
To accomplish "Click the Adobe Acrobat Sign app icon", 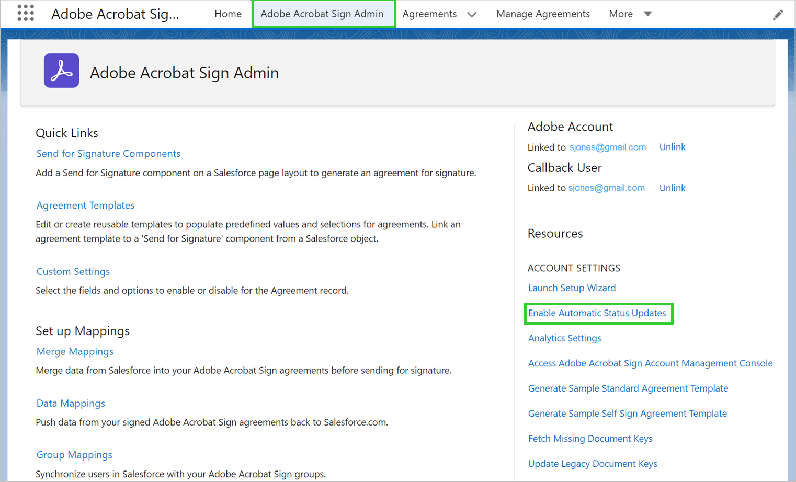I will [61, 70].
